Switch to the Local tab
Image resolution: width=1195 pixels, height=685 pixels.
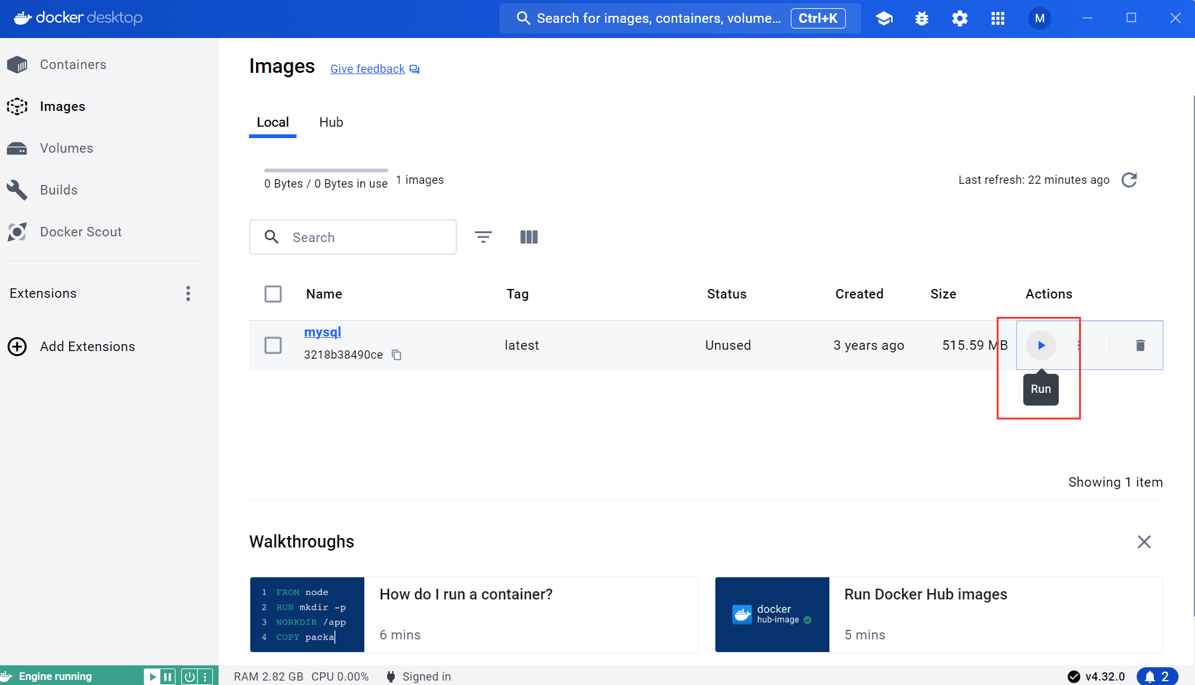pos(272,122)
